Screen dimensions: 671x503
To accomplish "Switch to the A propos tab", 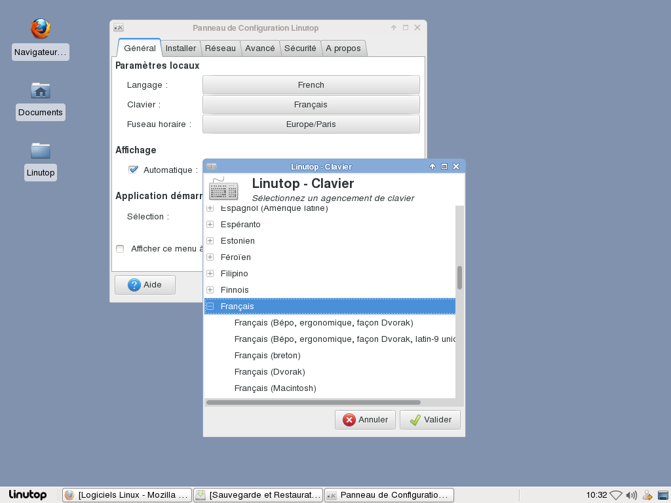I will tap(343, 48).
